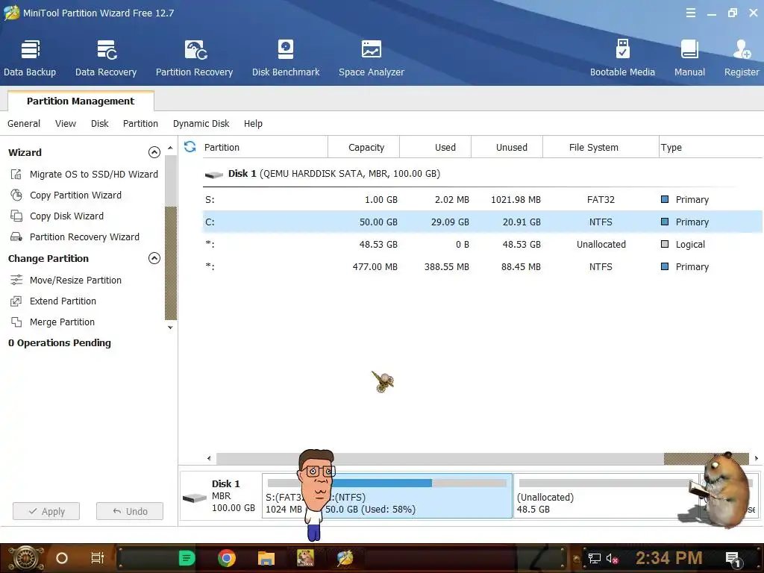Click the muted speaker tray icon
Viewport: 764px width, 573px height.
click(612, 558)
